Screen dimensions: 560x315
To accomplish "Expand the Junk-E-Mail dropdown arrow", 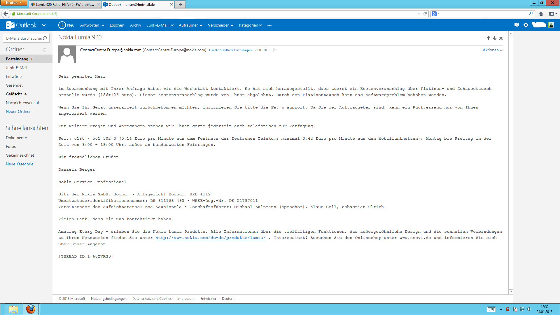I will coord(172,25).
